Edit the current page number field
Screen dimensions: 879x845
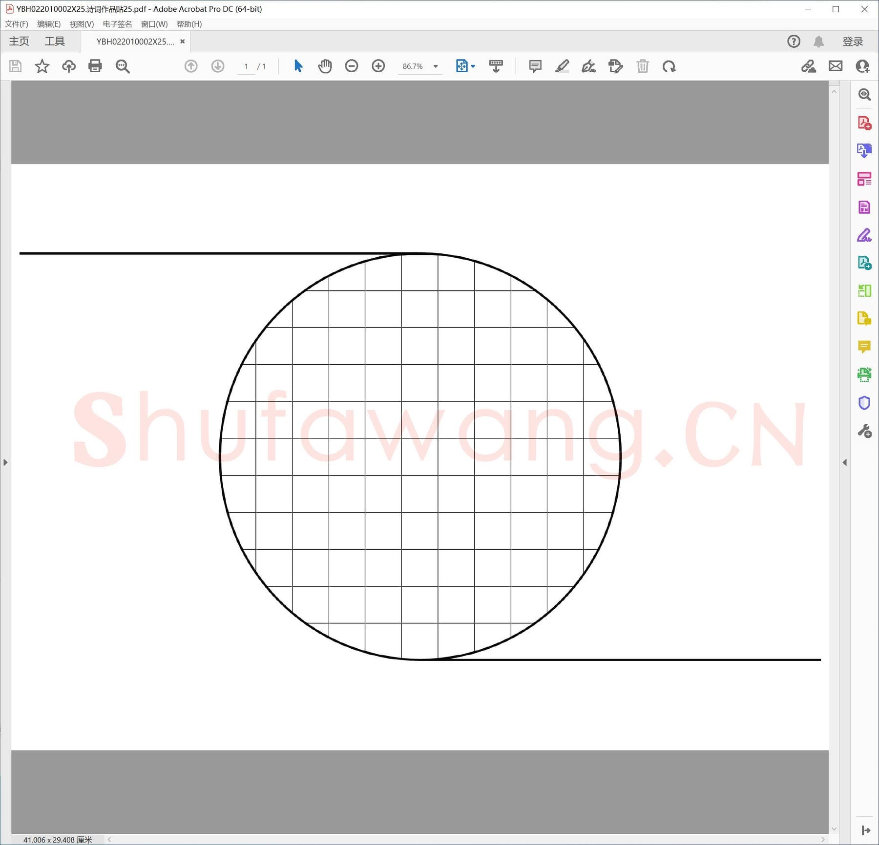coord(246,66)
